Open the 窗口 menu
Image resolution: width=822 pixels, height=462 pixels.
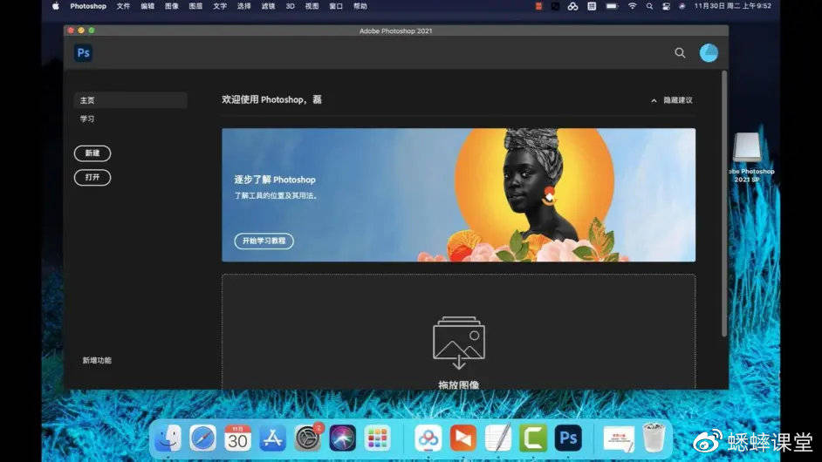[336, 6]
